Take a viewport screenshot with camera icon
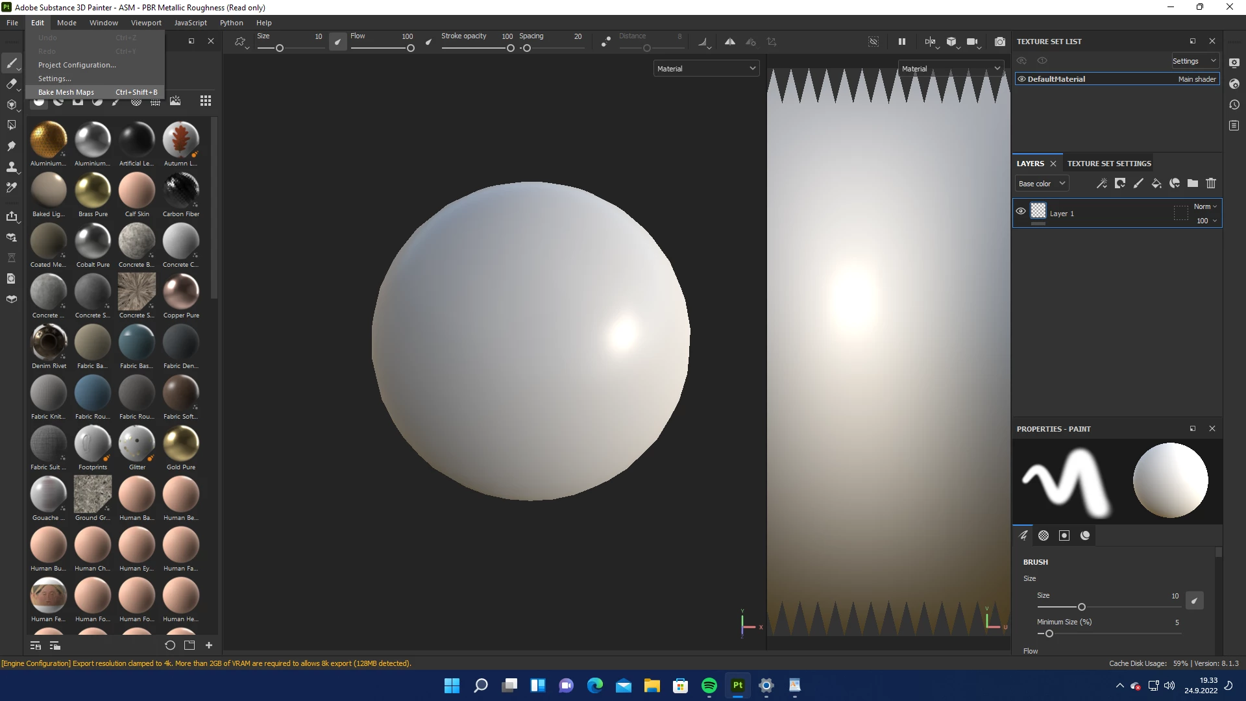Screen dimensions: 1246x701 pyautogui.click(x=999, y=42)
